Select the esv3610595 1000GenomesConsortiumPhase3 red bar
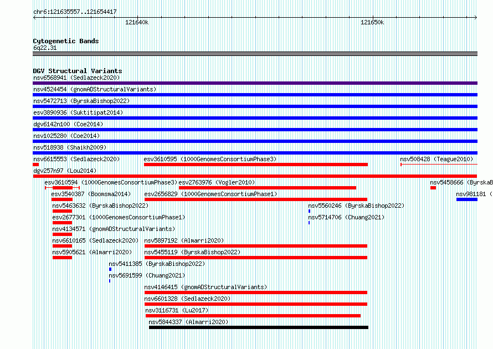This screenshot has height=349, width=493. point(256,165)
